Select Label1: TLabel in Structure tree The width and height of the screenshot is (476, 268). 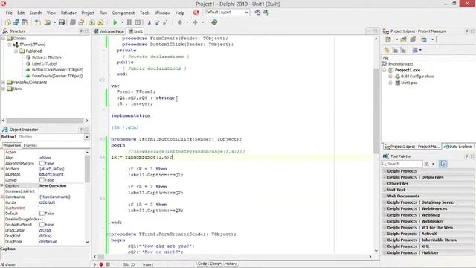click(45, 63)
